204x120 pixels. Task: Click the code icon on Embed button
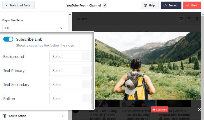click(x=165, y=5)
